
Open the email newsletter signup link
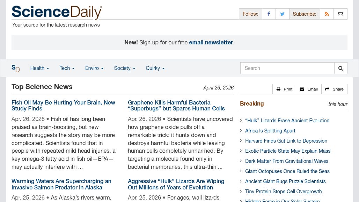pyautogui.click(x=211, y=42)
